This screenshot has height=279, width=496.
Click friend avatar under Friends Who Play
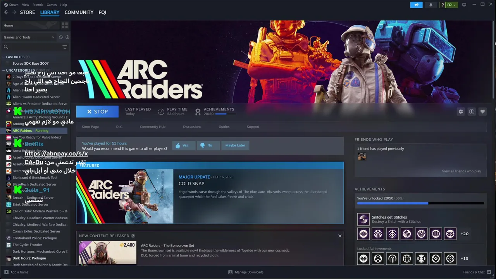pyautogui.click(x=362, y=157)
